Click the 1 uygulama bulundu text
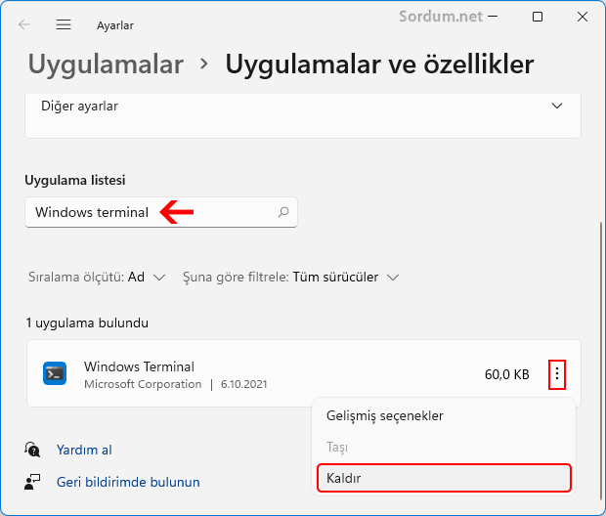This screenshot has width=606, height=516. click(x=87, y=322)
